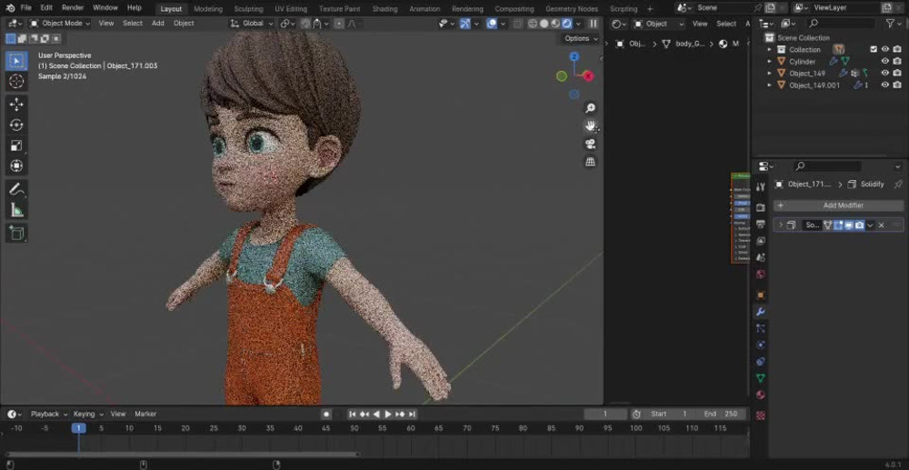
Task: Open the Tool properties tab
Action: [x=761, y=186]
